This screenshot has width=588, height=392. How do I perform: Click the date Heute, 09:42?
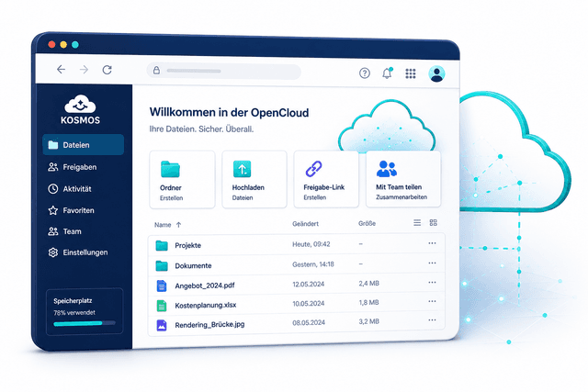pyautogui.click(x=311, y=244)
